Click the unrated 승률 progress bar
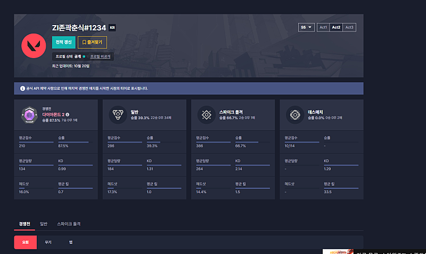 tap(164, 142)
